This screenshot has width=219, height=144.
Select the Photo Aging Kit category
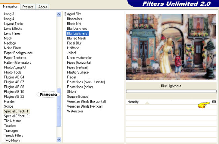click(15, 67)
